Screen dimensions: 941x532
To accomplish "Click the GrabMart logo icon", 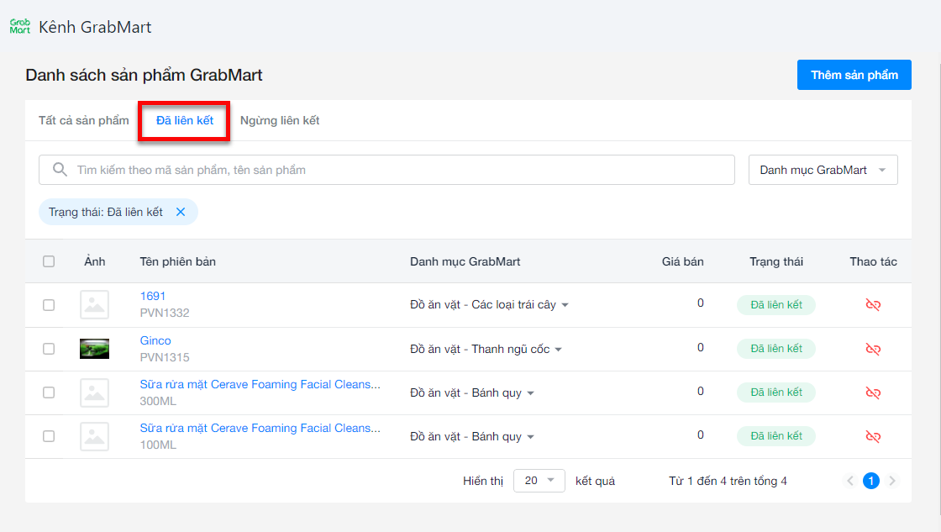I will [x=20, y=26].
